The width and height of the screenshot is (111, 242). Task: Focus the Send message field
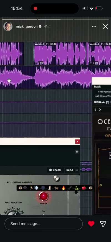[x=44, y=224]
